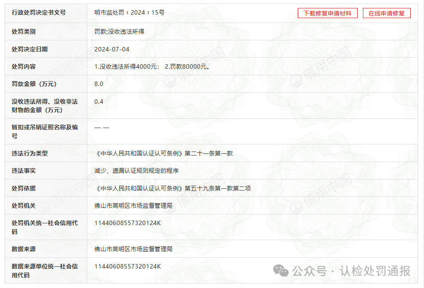Click the 违法事实 label
The height and width of the screenshot is (288, 424).
[23, 171]
